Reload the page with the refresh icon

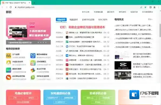click(x=11, y=7)
